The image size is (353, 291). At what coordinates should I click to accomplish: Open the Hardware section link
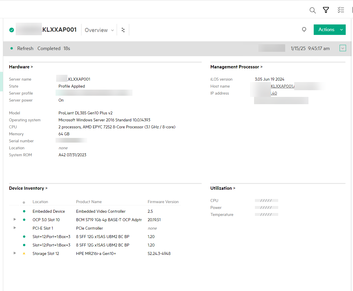[21, 67]
